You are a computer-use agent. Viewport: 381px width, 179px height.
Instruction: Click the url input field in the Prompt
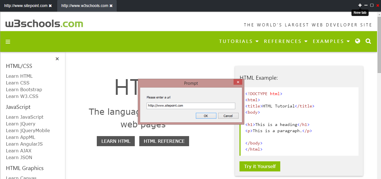(x=190, y=106)
